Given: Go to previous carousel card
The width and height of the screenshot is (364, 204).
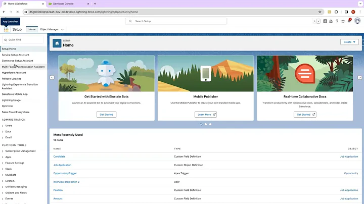Looking at the screenshot, I should pyautogui.click(x=52, y=77).
